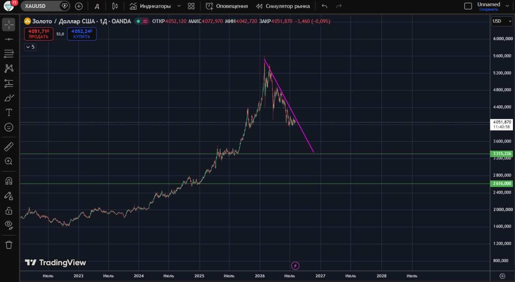Create an alert via Оповещения

point(227,6)
